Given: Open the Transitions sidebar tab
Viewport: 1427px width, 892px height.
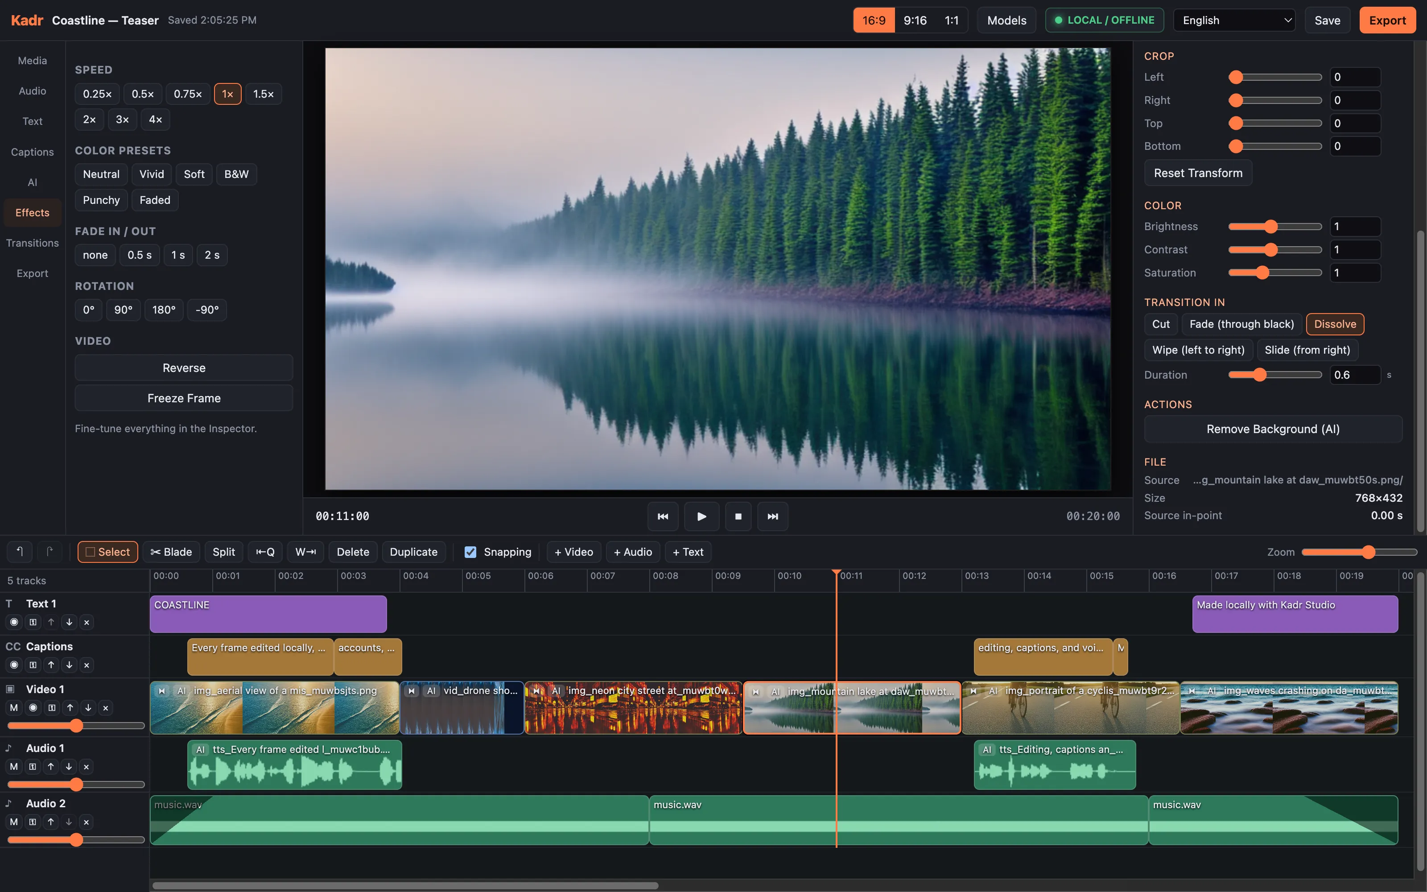Looking at the screenshot, I should (33, 243).
